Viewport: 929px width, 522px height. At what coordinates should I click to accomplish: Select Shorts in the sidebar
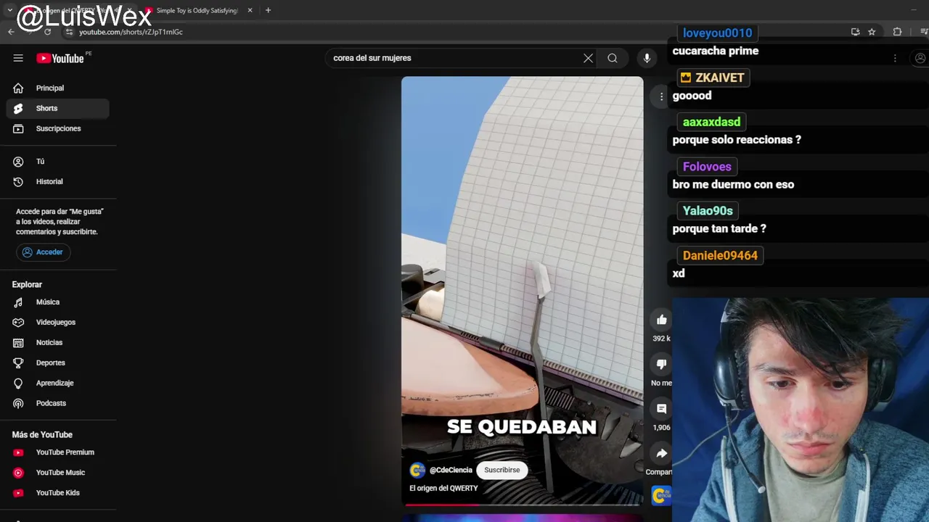58,108
